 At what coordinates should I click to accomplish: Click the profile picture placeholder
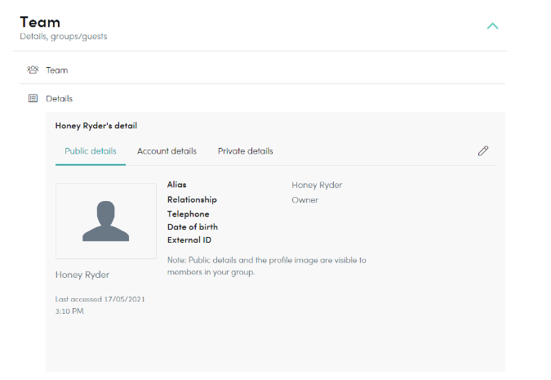(x=106, y=221)
